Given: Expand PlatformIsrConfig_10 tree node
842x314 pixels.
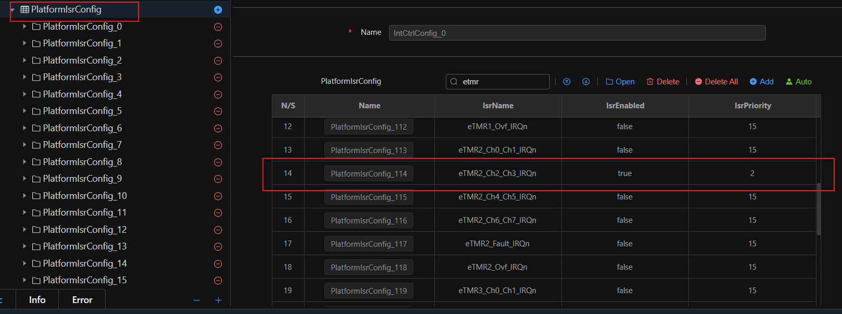Looking at the screenshot, I should pyautogui.click(x=24, y=196).
